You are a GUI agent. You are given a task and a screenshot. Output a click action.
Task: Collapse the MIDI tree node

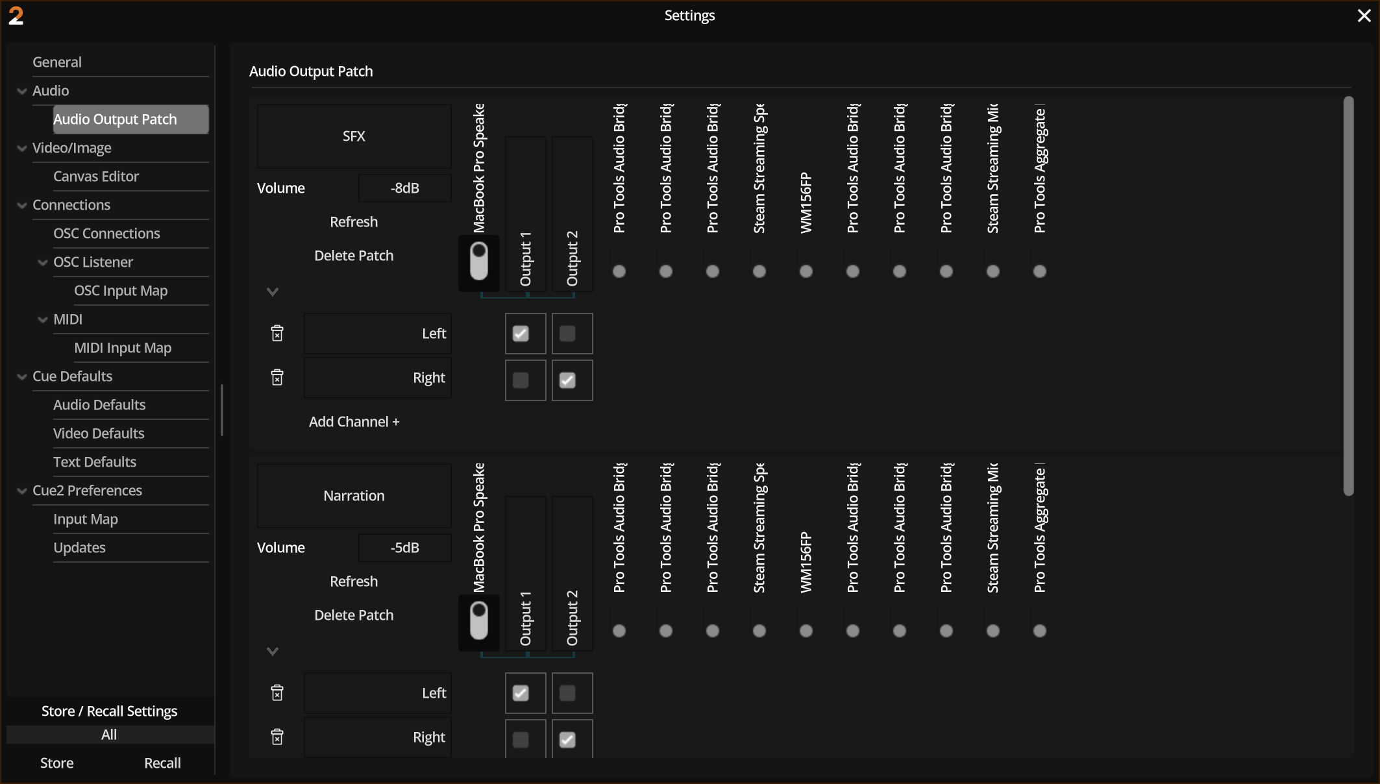(43, 320)
